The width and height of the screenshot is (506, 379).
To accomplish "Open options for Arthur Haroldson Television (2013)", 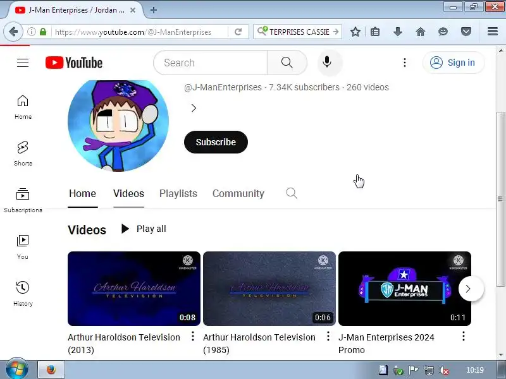I will [193, 336].
